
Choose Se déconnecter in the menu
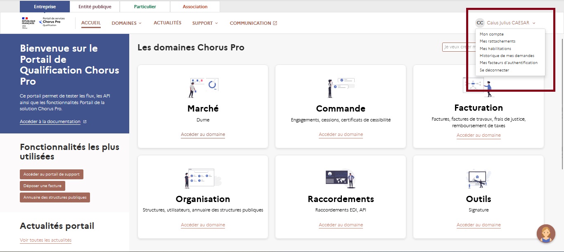click(494, 70)
